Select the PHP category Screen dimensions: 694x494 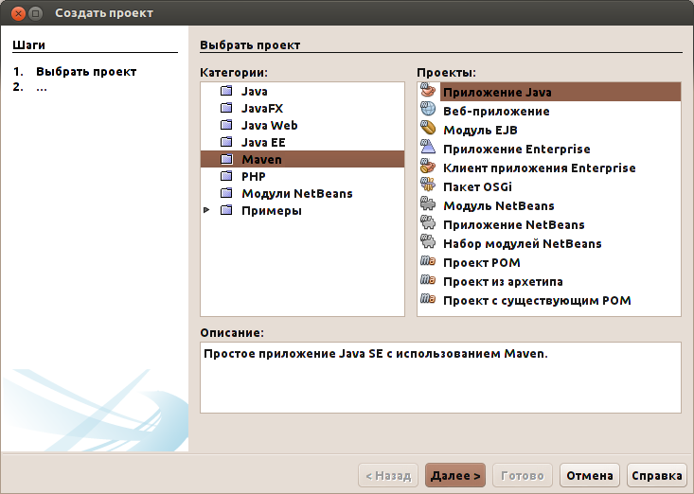[254, 176]
